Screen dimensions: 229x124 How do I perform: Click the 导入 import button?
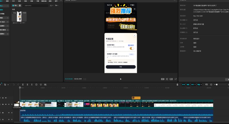[x=15, y=5]
